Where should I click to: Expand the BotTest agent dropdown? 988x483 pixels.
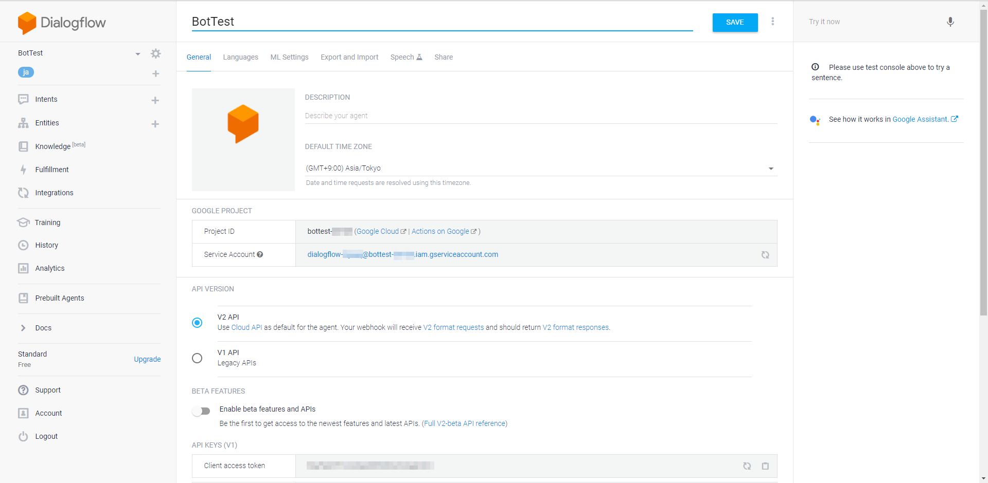pyautogui.click(x=137, y=53)
